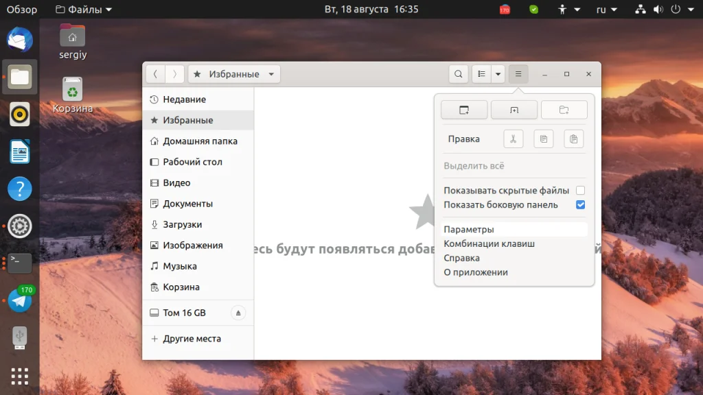Open view options dropdown arrow
This screenshot has height=395, width=703.
(x=498, y=74)
